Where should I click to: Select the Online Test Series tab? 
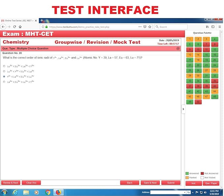[18, 20]
